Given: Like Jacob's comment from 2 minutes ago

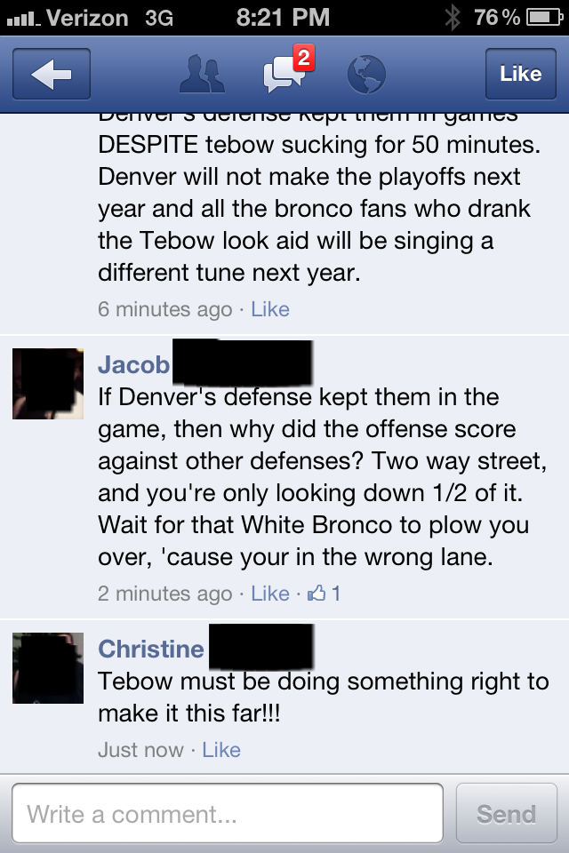Looking at the screenshot, I should tap(270, 593).
